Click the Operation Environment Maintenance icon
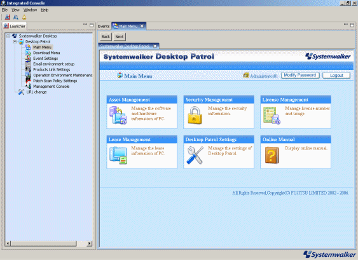This screenshot has height=260, width=358. pyautogui.click(x=28, y=75)
